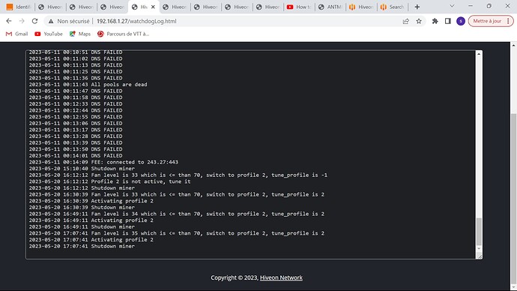Viewport: 517px width, 291px height.
Task: Click the log box scrollbar down arrow
Action: point(479,248)
